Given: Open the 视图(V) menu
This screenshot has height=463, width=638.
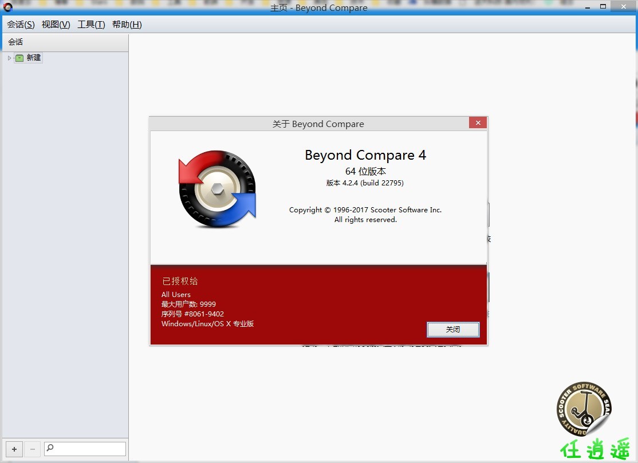Looking at the screenshot, I should 56,25.
